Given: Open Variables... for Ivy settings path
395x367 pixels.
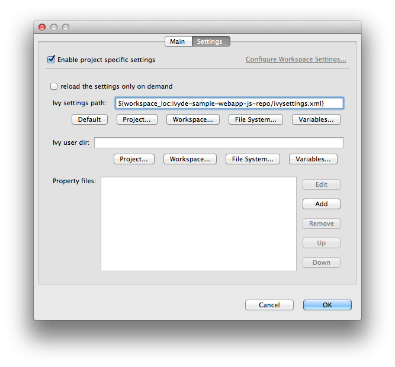Looking at the screenshot, I should pyautogui.click(x=316, y=119).
